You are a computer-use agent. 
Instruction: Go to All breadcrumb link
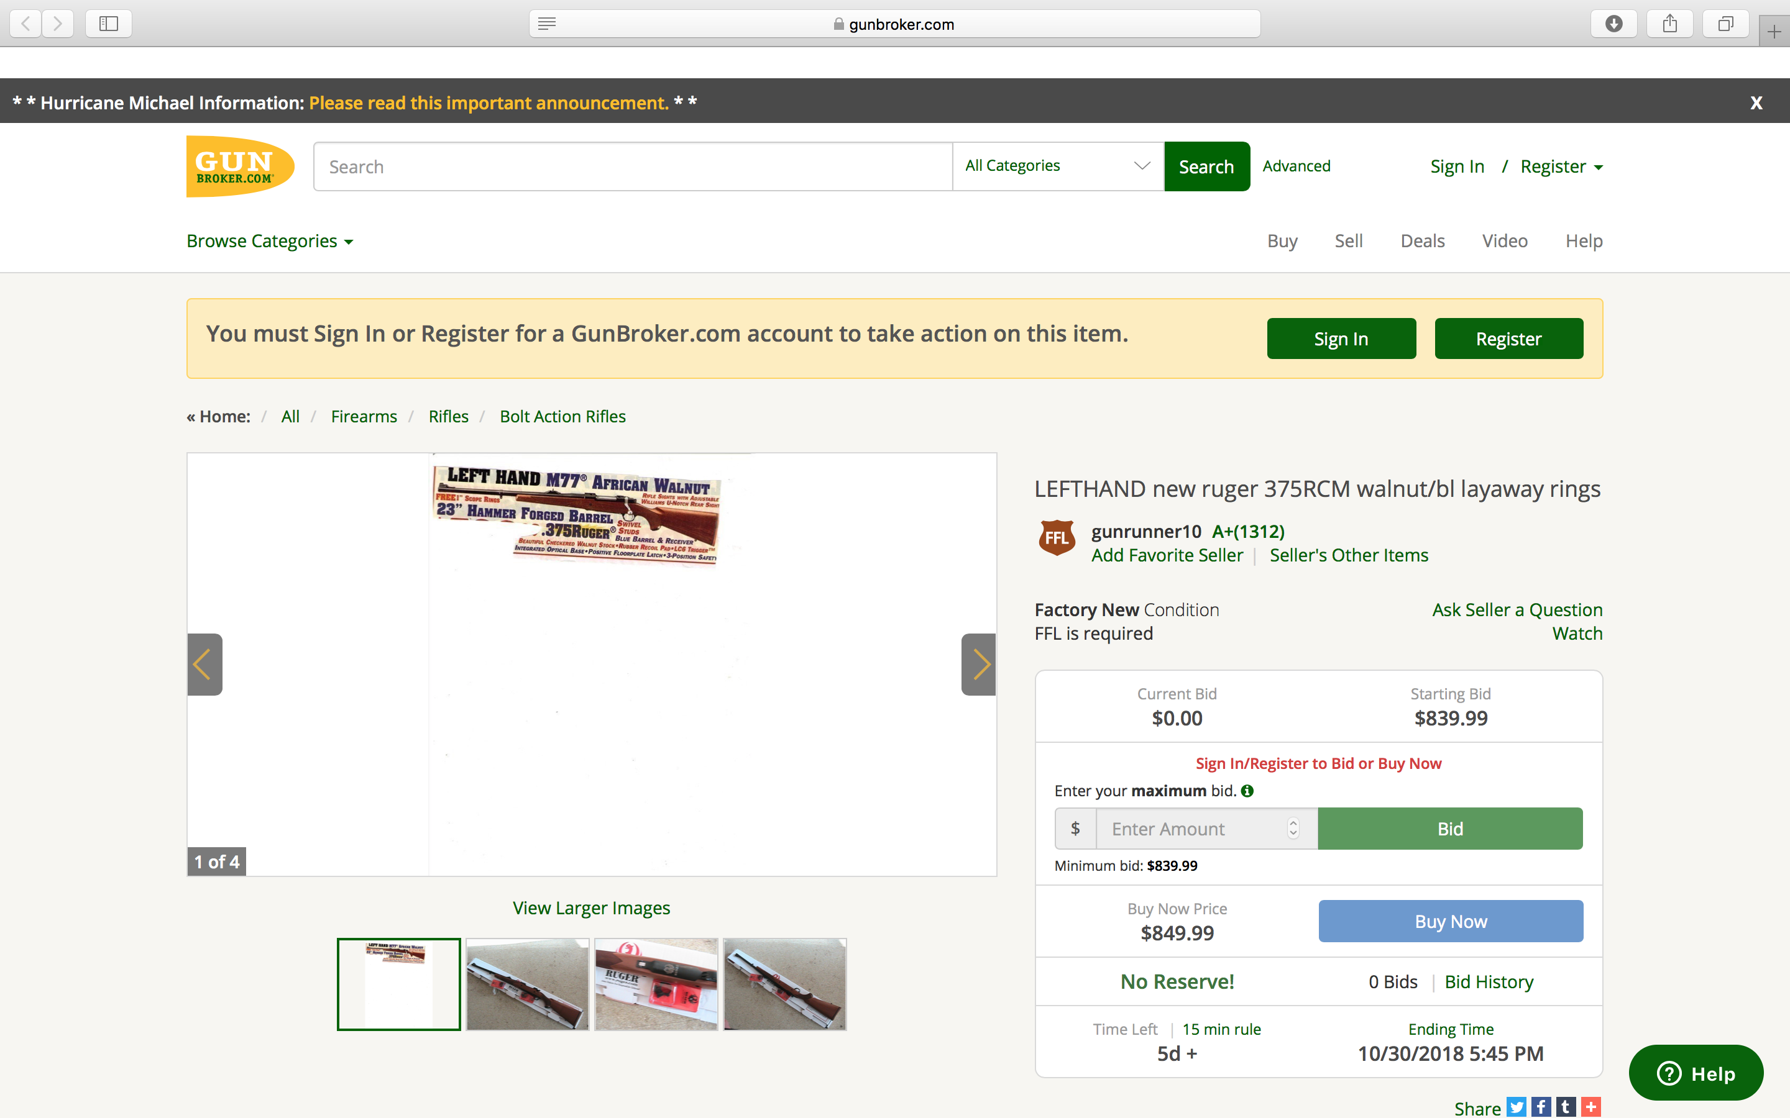pyautogui.click(x=290, y=416)
